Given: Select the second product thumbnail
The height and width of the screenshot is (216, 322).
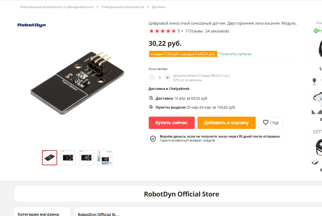Looking at the screenshot, I should (68, 158).
